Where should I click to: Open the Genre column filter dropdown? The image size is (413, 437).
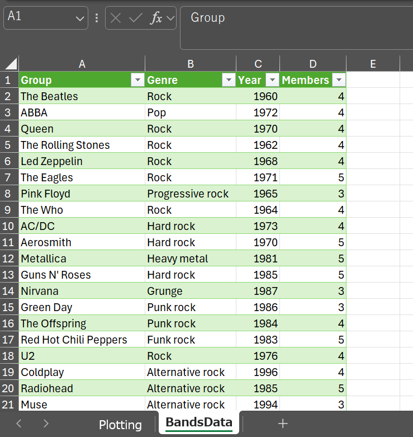(x=229, y=80)
